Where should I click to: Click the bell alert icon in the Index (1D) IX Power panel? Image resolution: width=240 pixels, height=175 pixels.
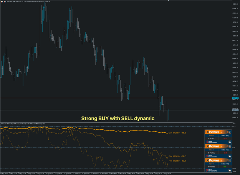pyautogui.click(x=230, y=156)
